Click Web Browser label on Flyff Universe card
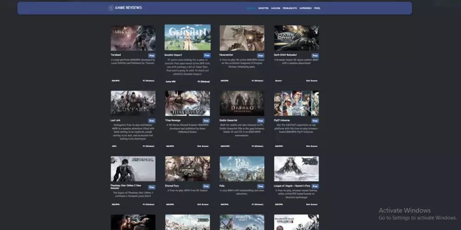Image resolution: width=461 pixels, height=230 pixels. [312, 146]
